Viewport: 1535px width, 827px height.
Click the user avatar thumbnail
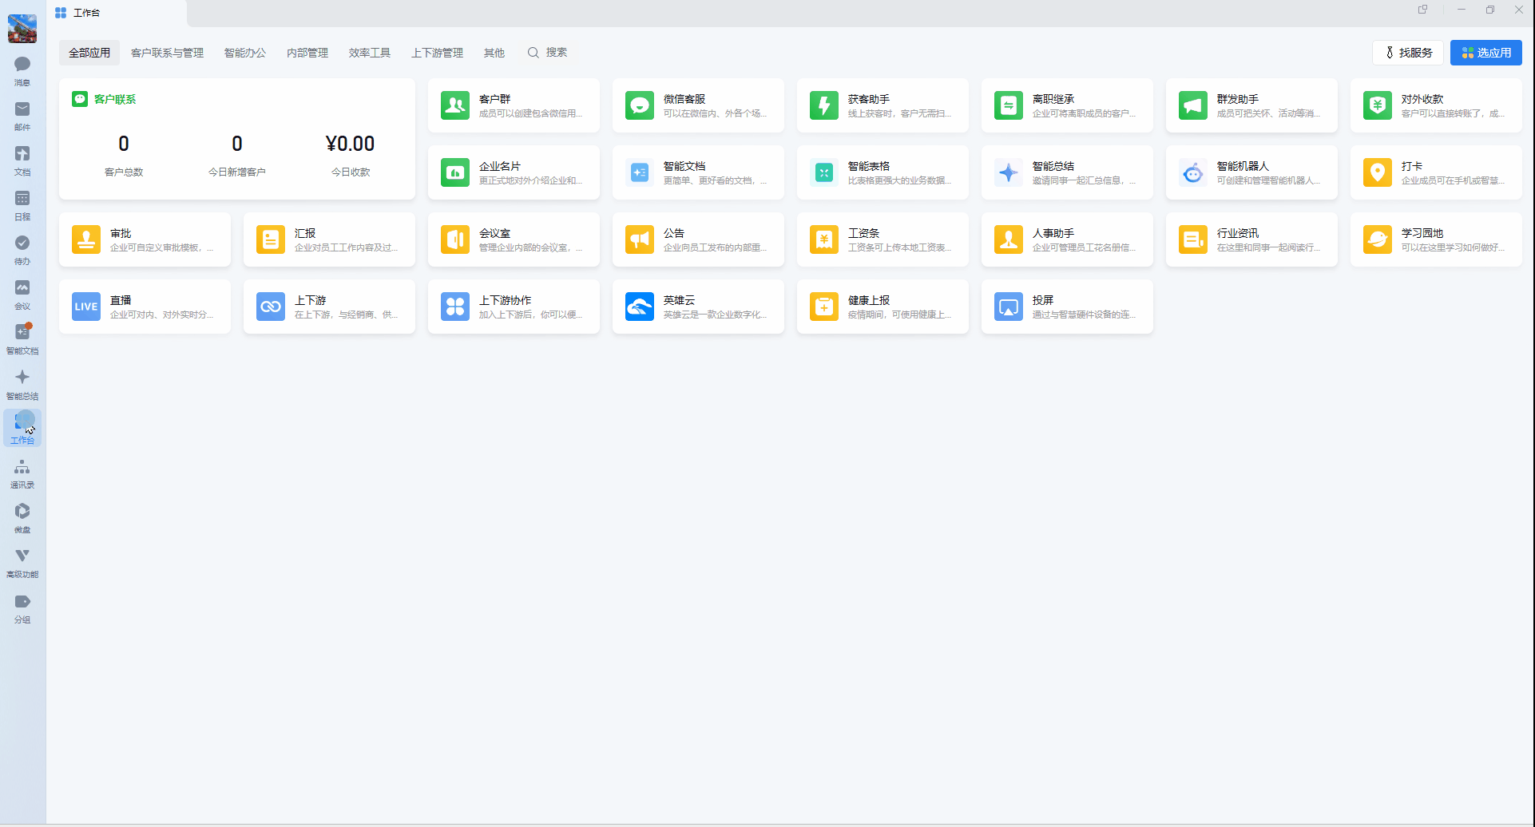22,29
